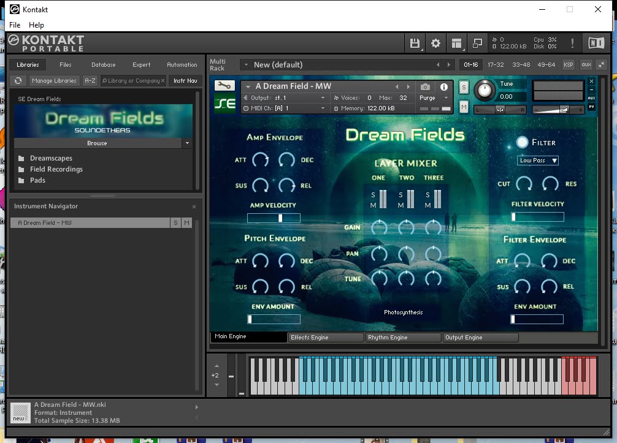
Task: Click the Instr Nav button
Action: [185, 81]
